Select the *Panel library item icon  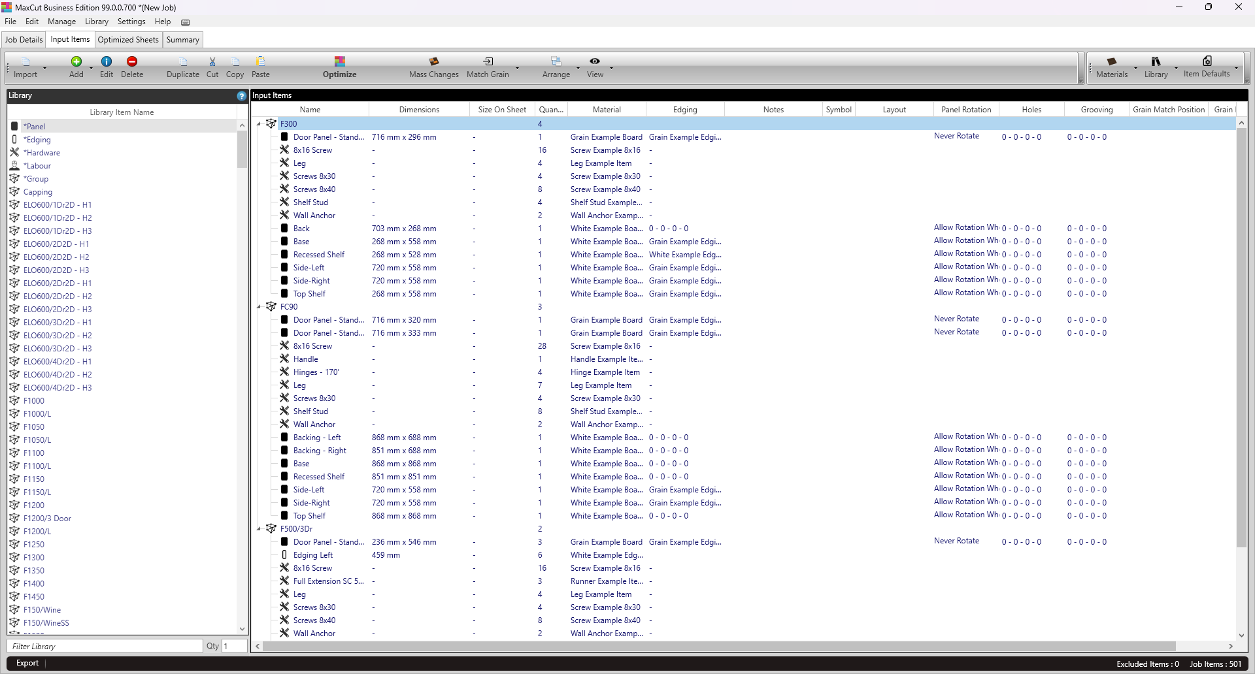[x=14, y=126]
